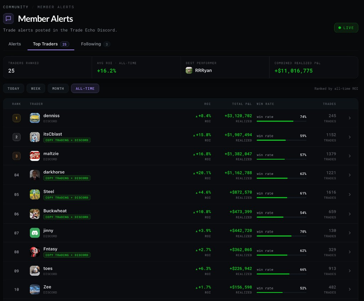Click the Ranked by all-time ROI label
Image resolution: width=364 pixels, height=301 pixels.
[336, 89]
